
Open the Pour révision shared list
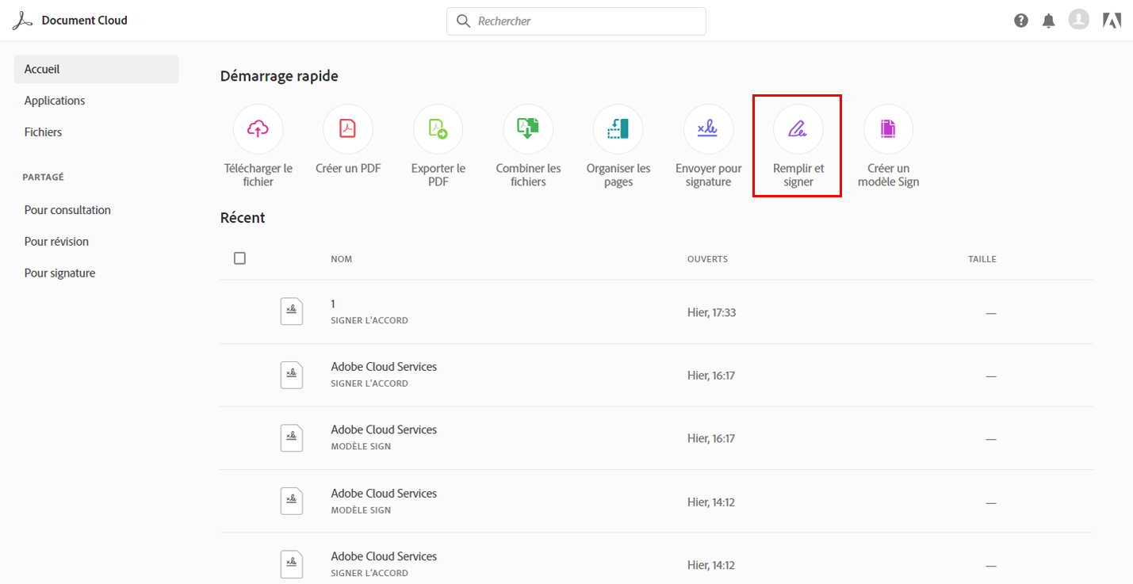coord(56,242)
